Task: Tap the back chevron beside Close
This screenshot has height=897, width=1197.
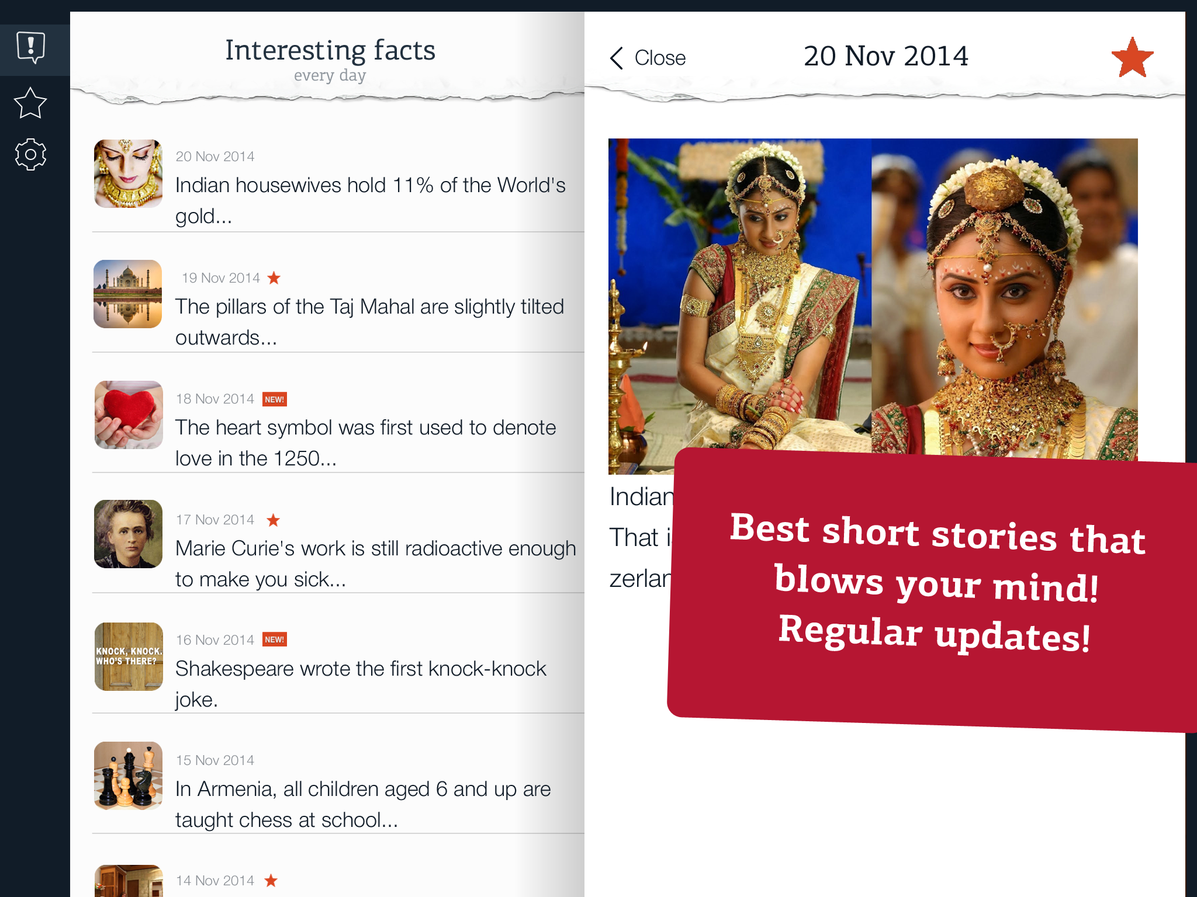Action: coord(617,58)
